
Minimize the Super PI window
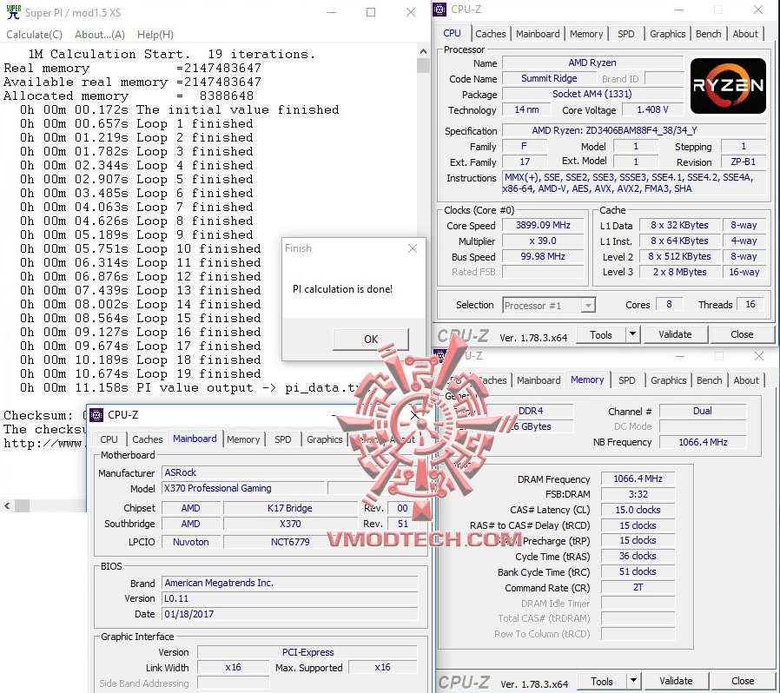(x=333, y=12)
